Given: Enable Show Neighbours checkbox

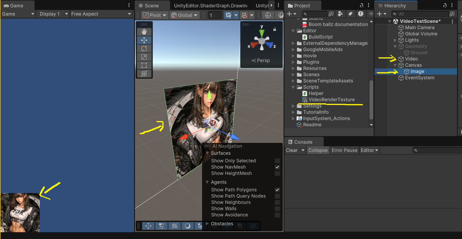Looking at the screenshot, I should click(277, 202).
